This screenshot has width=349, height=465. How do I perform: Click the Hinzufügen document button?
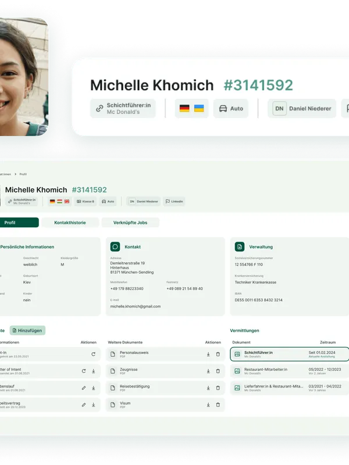click(x=27, y=330)
